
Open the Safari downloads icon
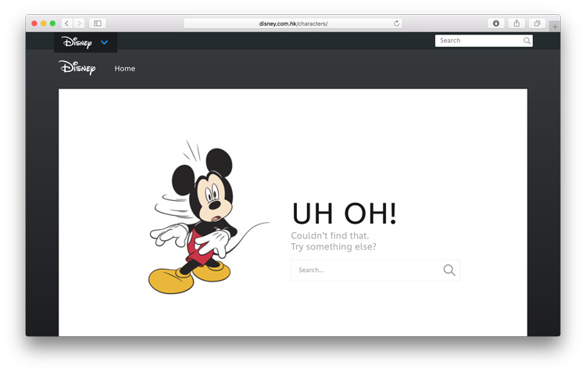495,23
